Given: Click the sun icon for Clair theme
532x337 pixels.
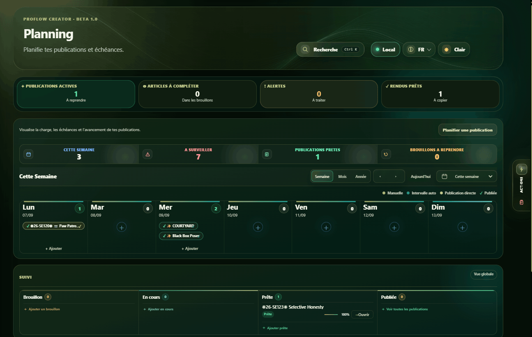Looking at the screenshot, I should (x=446, y=49).
